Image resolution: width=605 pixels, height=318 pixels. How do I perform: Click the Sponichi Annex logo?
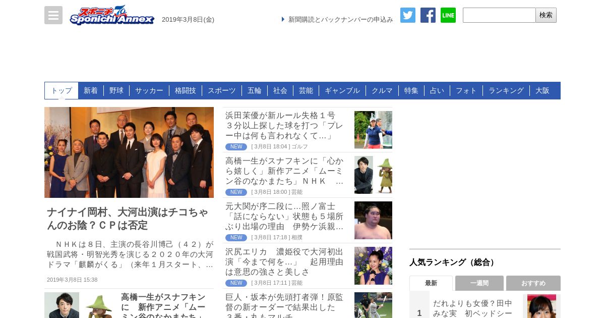pyautogui.click(x=112, y=15)
